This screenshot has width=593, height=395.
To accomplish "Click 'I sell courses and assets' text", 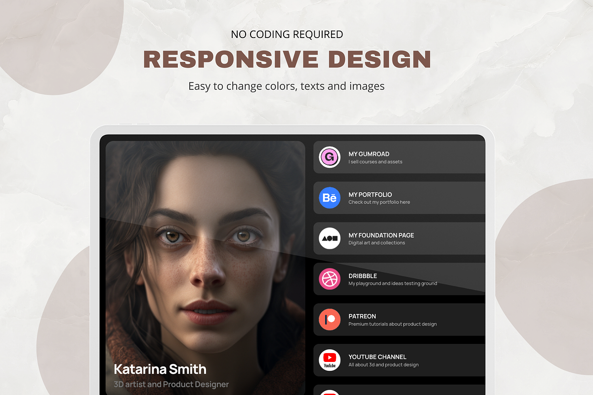I will [376, 162].
